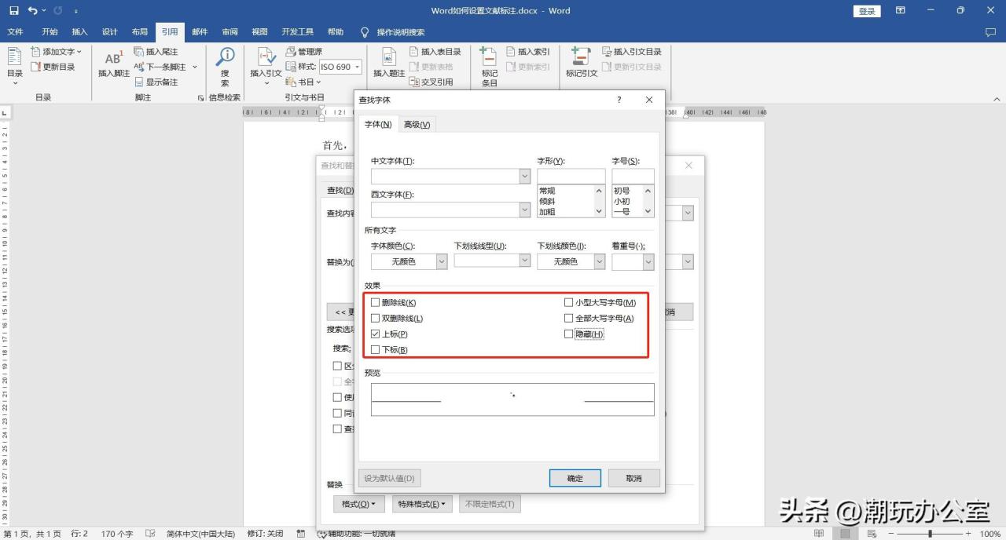Screen dimensions: 1006x540
Task: Click 标记引文 mark citation icon
Action: [582, 63]
